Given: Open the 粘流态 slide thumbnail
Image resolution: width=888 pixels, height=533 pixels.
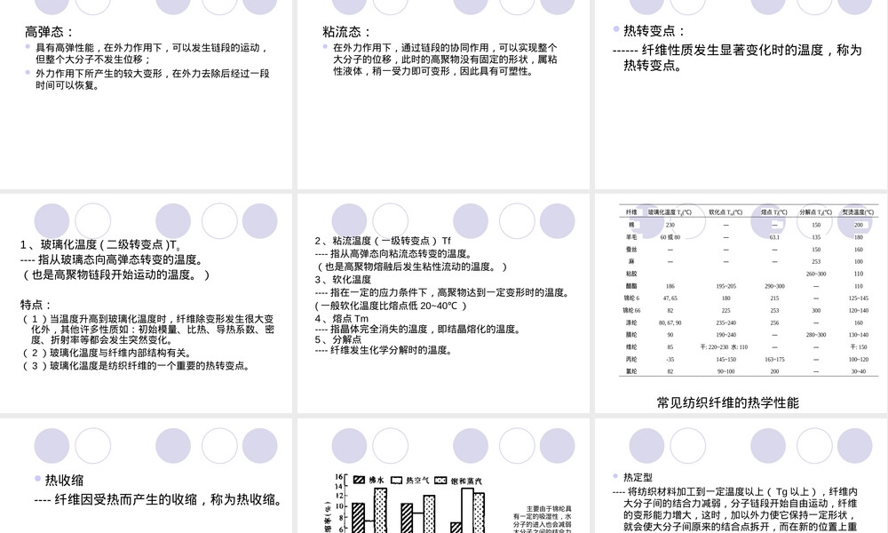Looking at the screenshot, I should [x=443, y=94].
